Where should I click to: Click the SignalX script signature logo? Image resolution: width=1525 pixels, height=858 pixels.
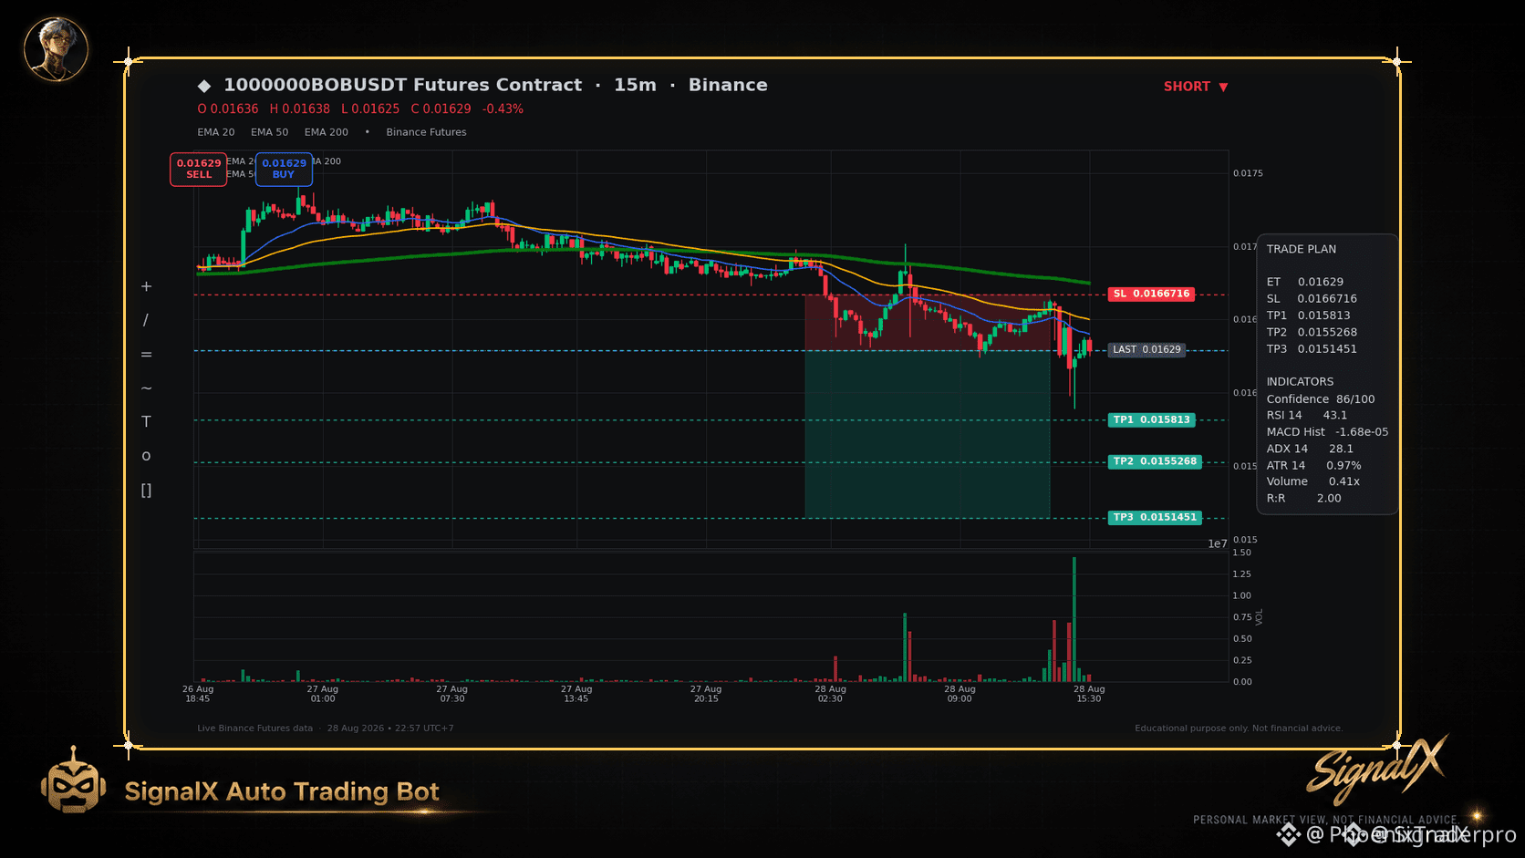click(x=1377, y=770)
